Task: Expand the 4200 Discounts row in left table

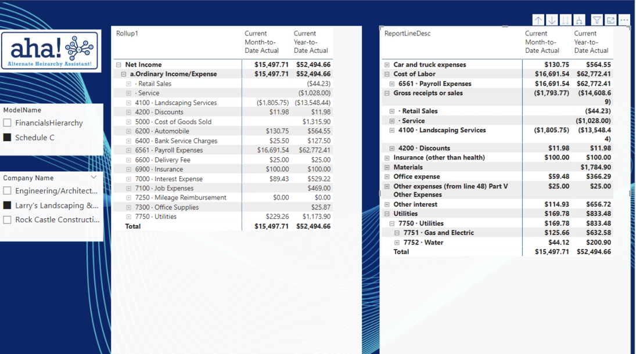Action: [128, 113]
